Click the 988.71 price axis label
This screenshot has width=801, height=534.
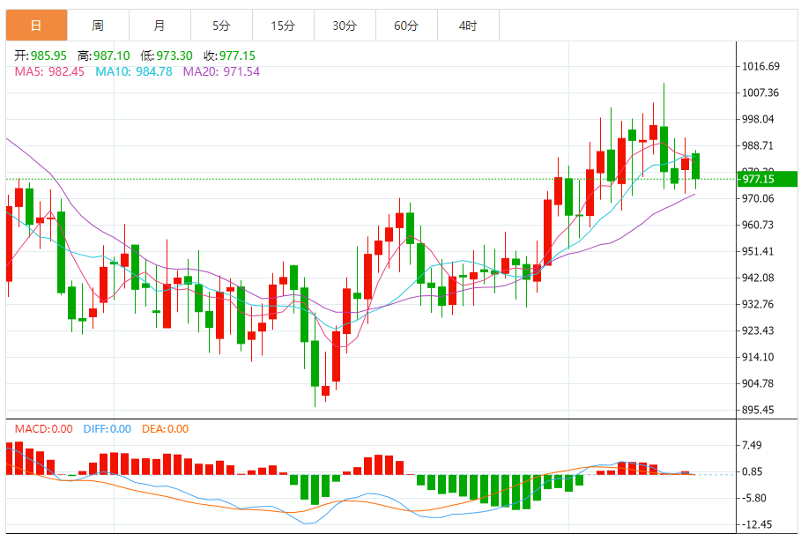coord(758,145)
